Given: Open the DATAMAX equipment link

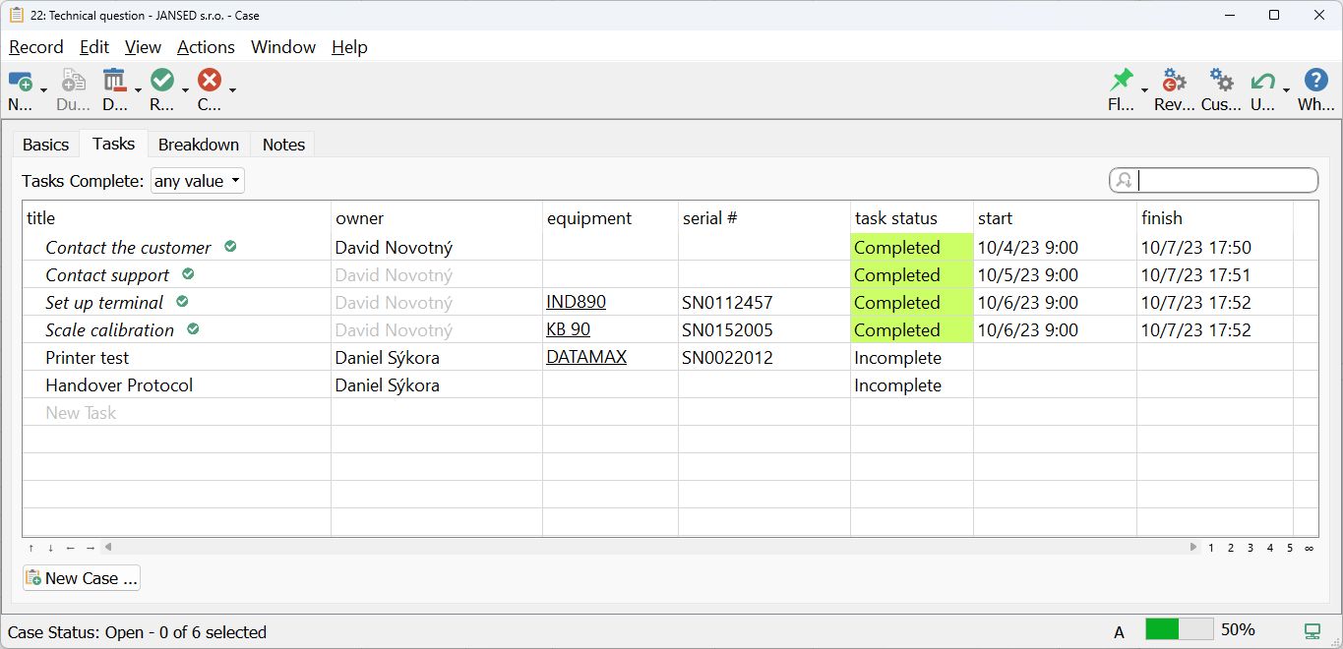Looking at the screenshot, I should coord(586,357).
